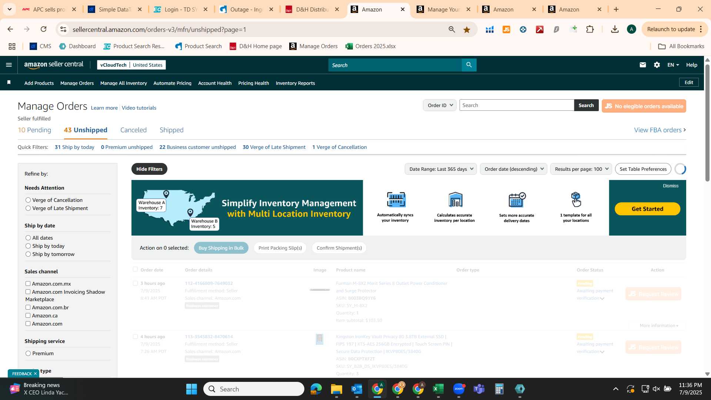This screenshot has height=400, width=711.
Task: Expand More information on first order
Action: click(x=659, y=326)
